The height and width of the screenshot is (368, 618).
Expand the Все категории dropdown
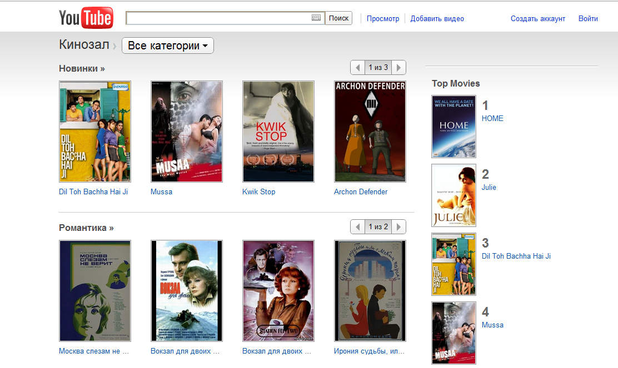tap(167, 46)
